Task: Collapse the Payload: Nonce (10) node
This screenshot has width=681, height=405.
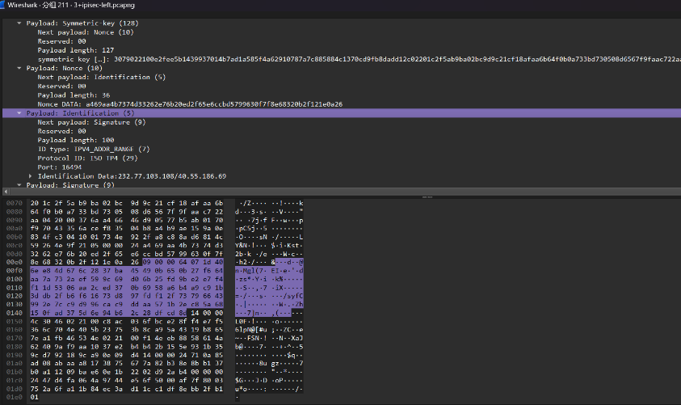Action: [x=19, y=68]
